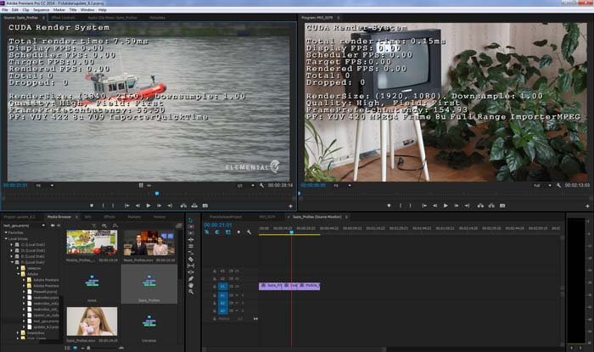The height and width of the screenshot is (352, 594).
Task: Add marker in timeline panel
Action: (x=238, y=232)
